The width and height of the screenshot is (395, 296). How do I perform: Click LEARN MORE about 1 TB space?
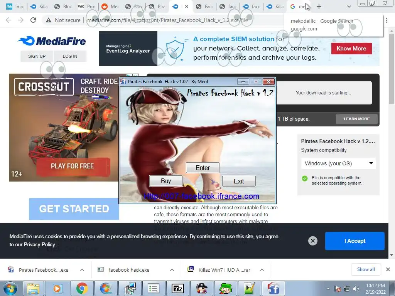(x=357, y=119)
